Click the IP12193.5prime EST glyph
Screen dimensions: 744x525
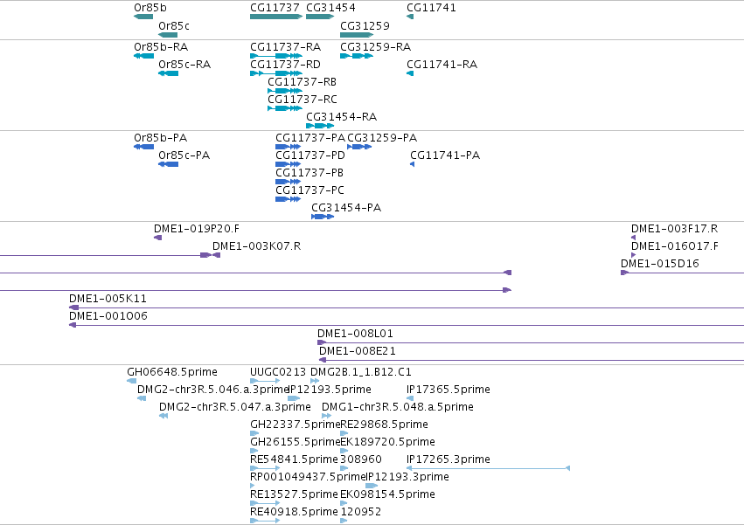294,399
